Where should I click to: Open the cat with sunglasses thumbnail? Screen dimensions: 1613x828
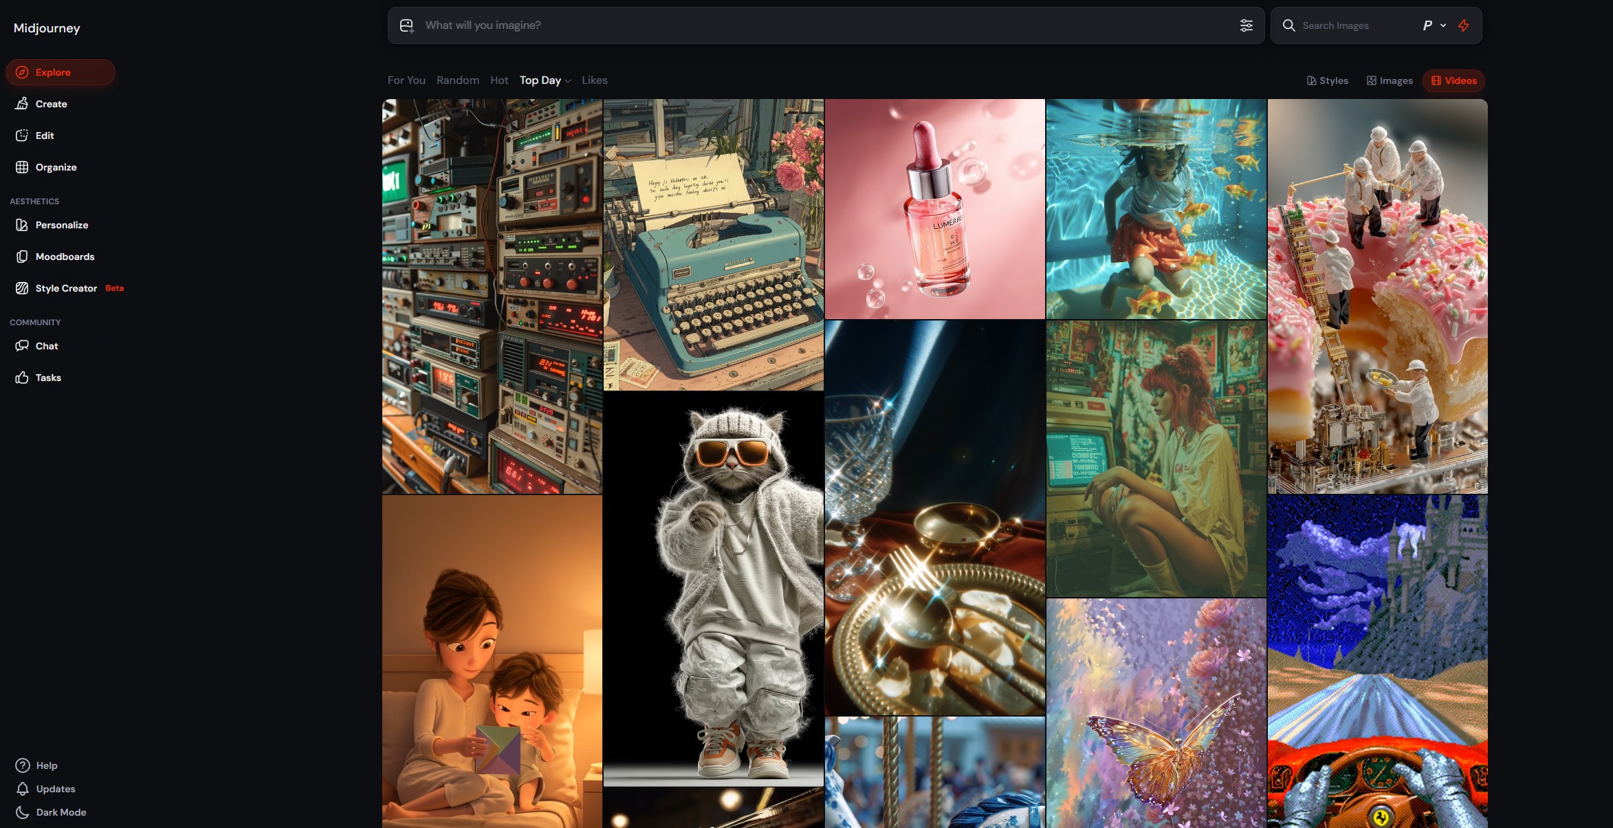tap(713, 588)
